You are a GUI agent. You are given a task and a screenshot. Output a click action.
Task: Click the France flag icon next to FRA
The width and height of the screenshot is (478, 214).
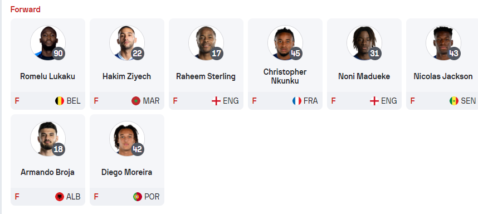coord(296,101)
